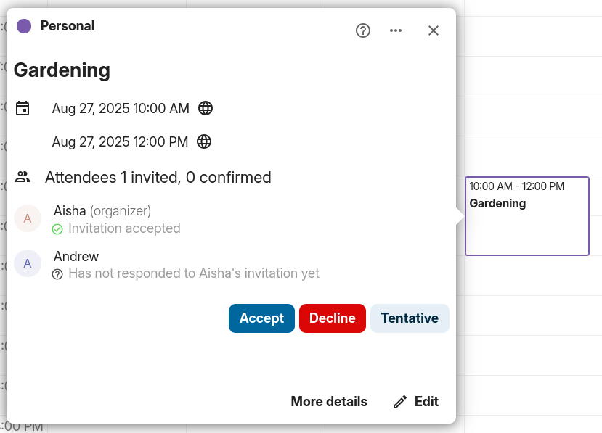602x433 pixels.
Task: Click the calendar date icon beside the start time
Action: 23,108
